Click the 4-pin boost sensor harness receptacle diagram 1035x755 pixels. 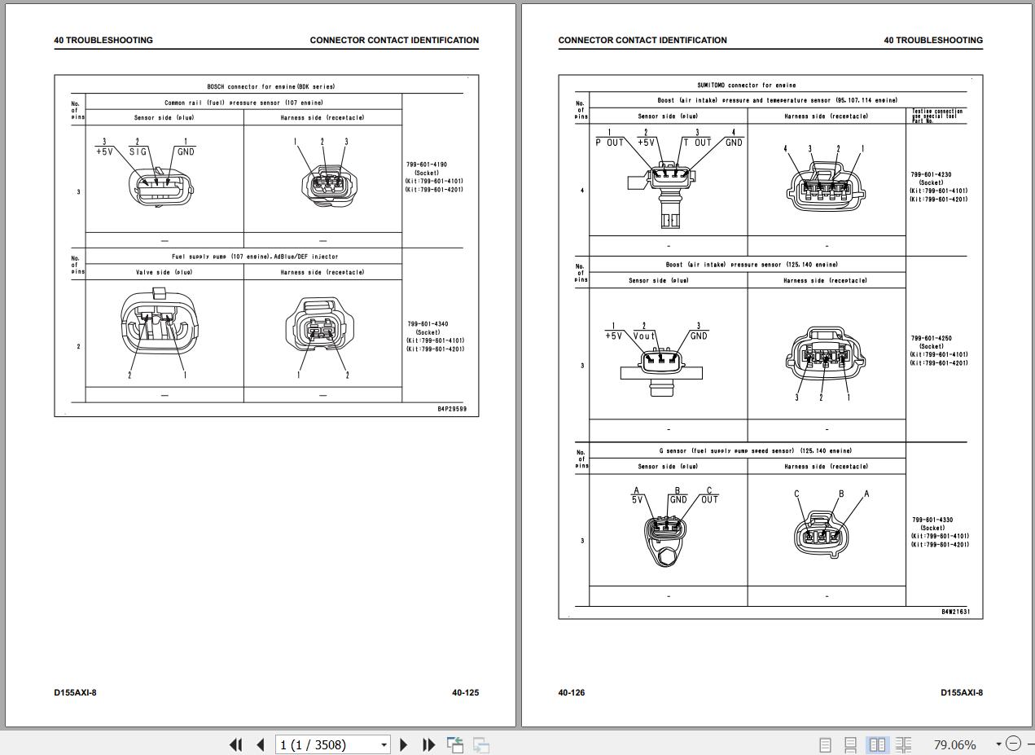[x=825, y=186]
